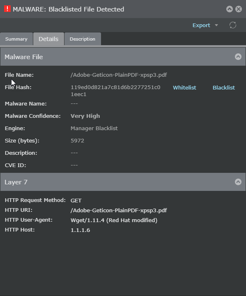Viewport: 246px width, 296px height.
Task: Click the HTTP Host value 1.1.1.6
Action: pos(80,230)
